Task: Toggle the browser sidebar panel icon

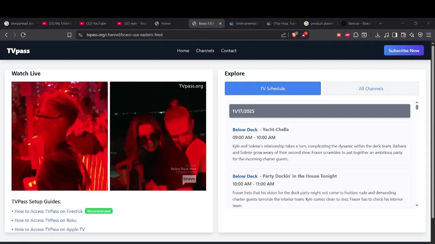Action: point(395,35)
